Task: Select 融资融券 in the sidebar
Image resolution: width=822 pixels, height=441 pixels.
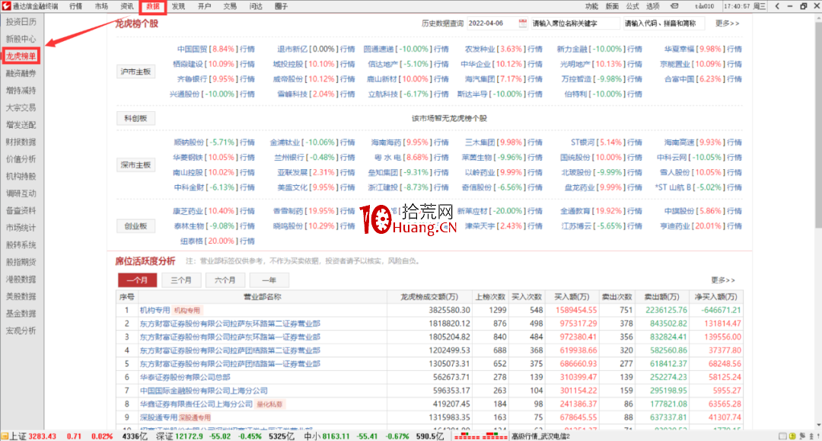Action: 21,73
